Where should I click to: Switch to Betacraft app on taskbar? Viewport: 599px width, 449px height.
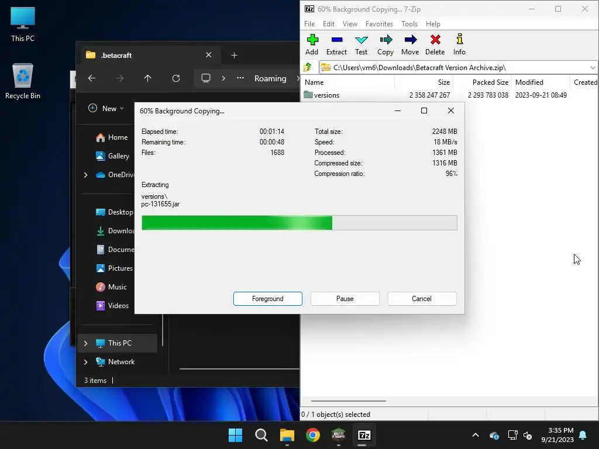[x=339, y=435]
